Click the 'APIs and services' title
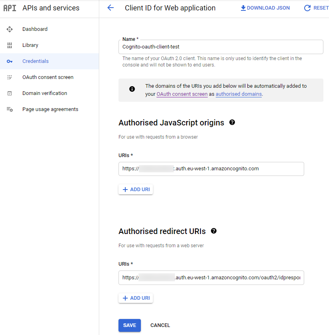 click(51, 8)
